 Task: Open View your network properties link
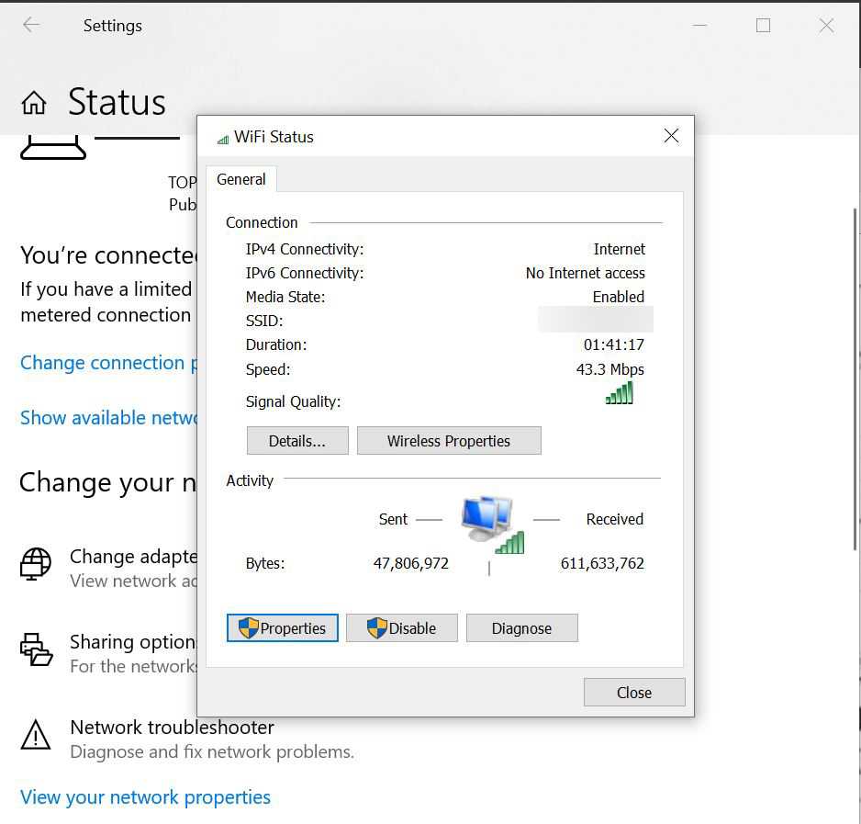pos(145,797)
